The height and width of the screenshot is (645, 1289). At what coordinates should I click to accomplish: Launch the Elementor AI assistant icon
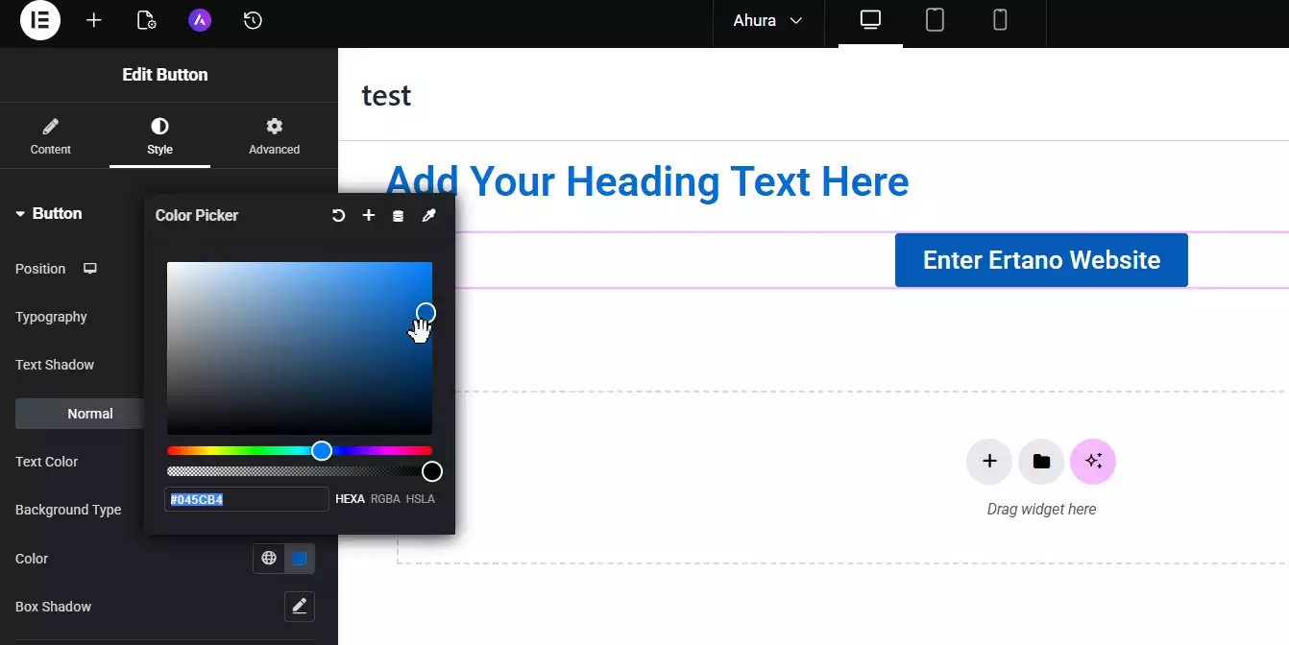point(199,20)
